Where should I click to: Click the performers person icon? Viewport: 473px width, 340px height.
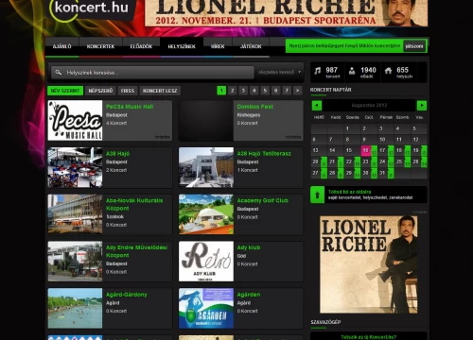pos(352,71)
